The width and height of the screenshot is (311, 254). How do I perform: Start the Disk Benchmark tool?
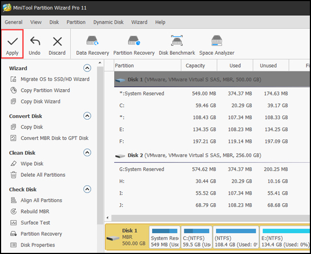[177, 45]
